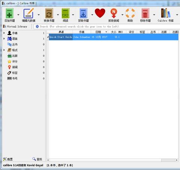Viewport: 180px width, 170px height.
Task: Click the 语言 languages icon in sidebar
Action: tap(9, 39)
